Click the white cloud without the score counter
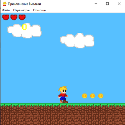 pos(77,41)
